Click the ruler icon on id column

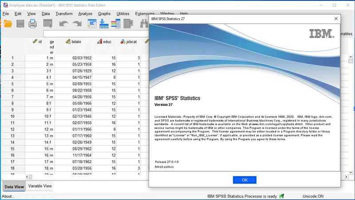35,41
